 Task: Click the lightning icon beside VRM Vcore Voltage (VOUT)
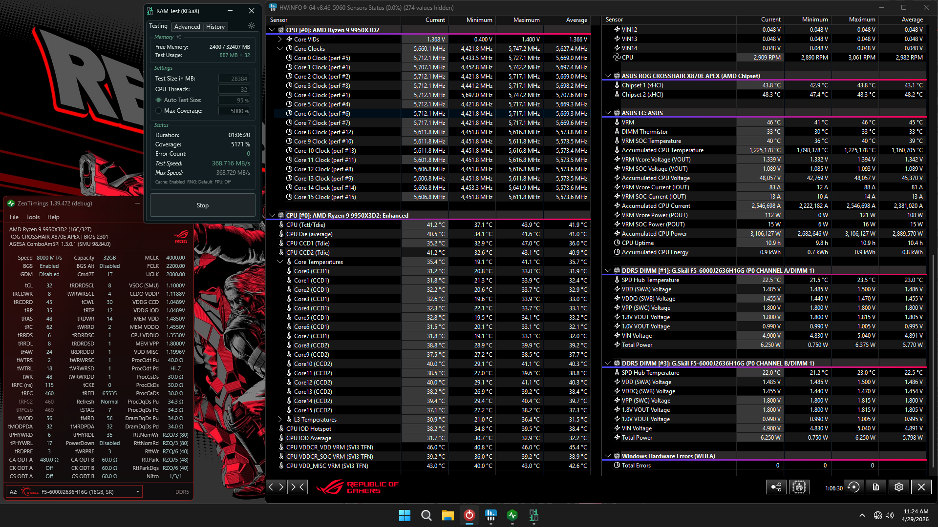click(x=617, y=160)
